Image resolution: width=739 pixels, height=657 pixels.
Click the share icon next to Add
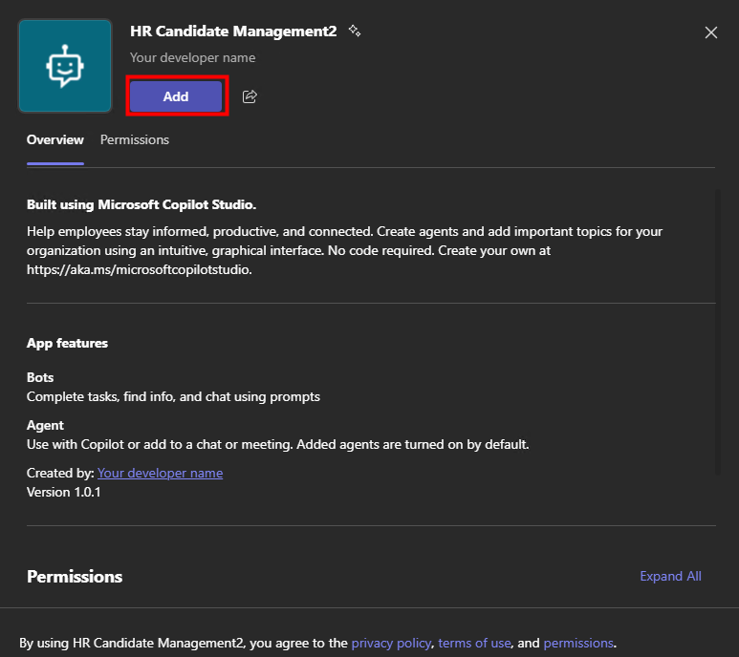click(250, 96)
